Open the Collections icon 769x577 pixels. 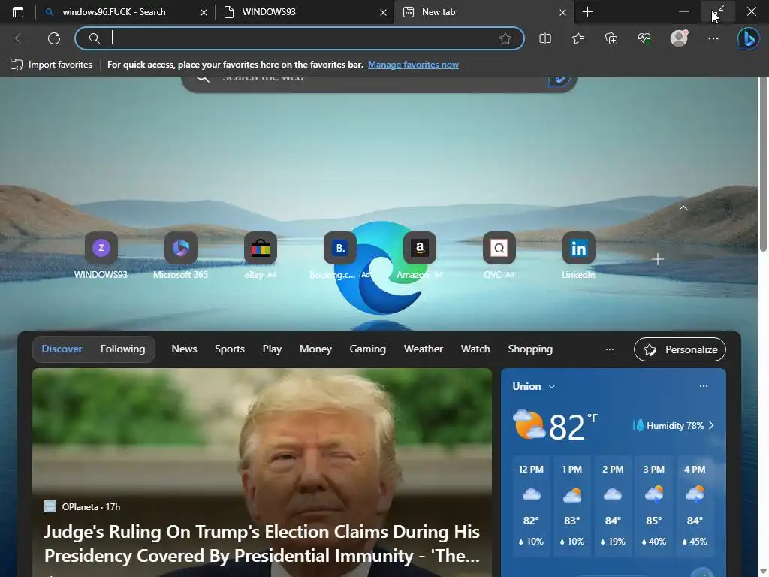(611, 38)
